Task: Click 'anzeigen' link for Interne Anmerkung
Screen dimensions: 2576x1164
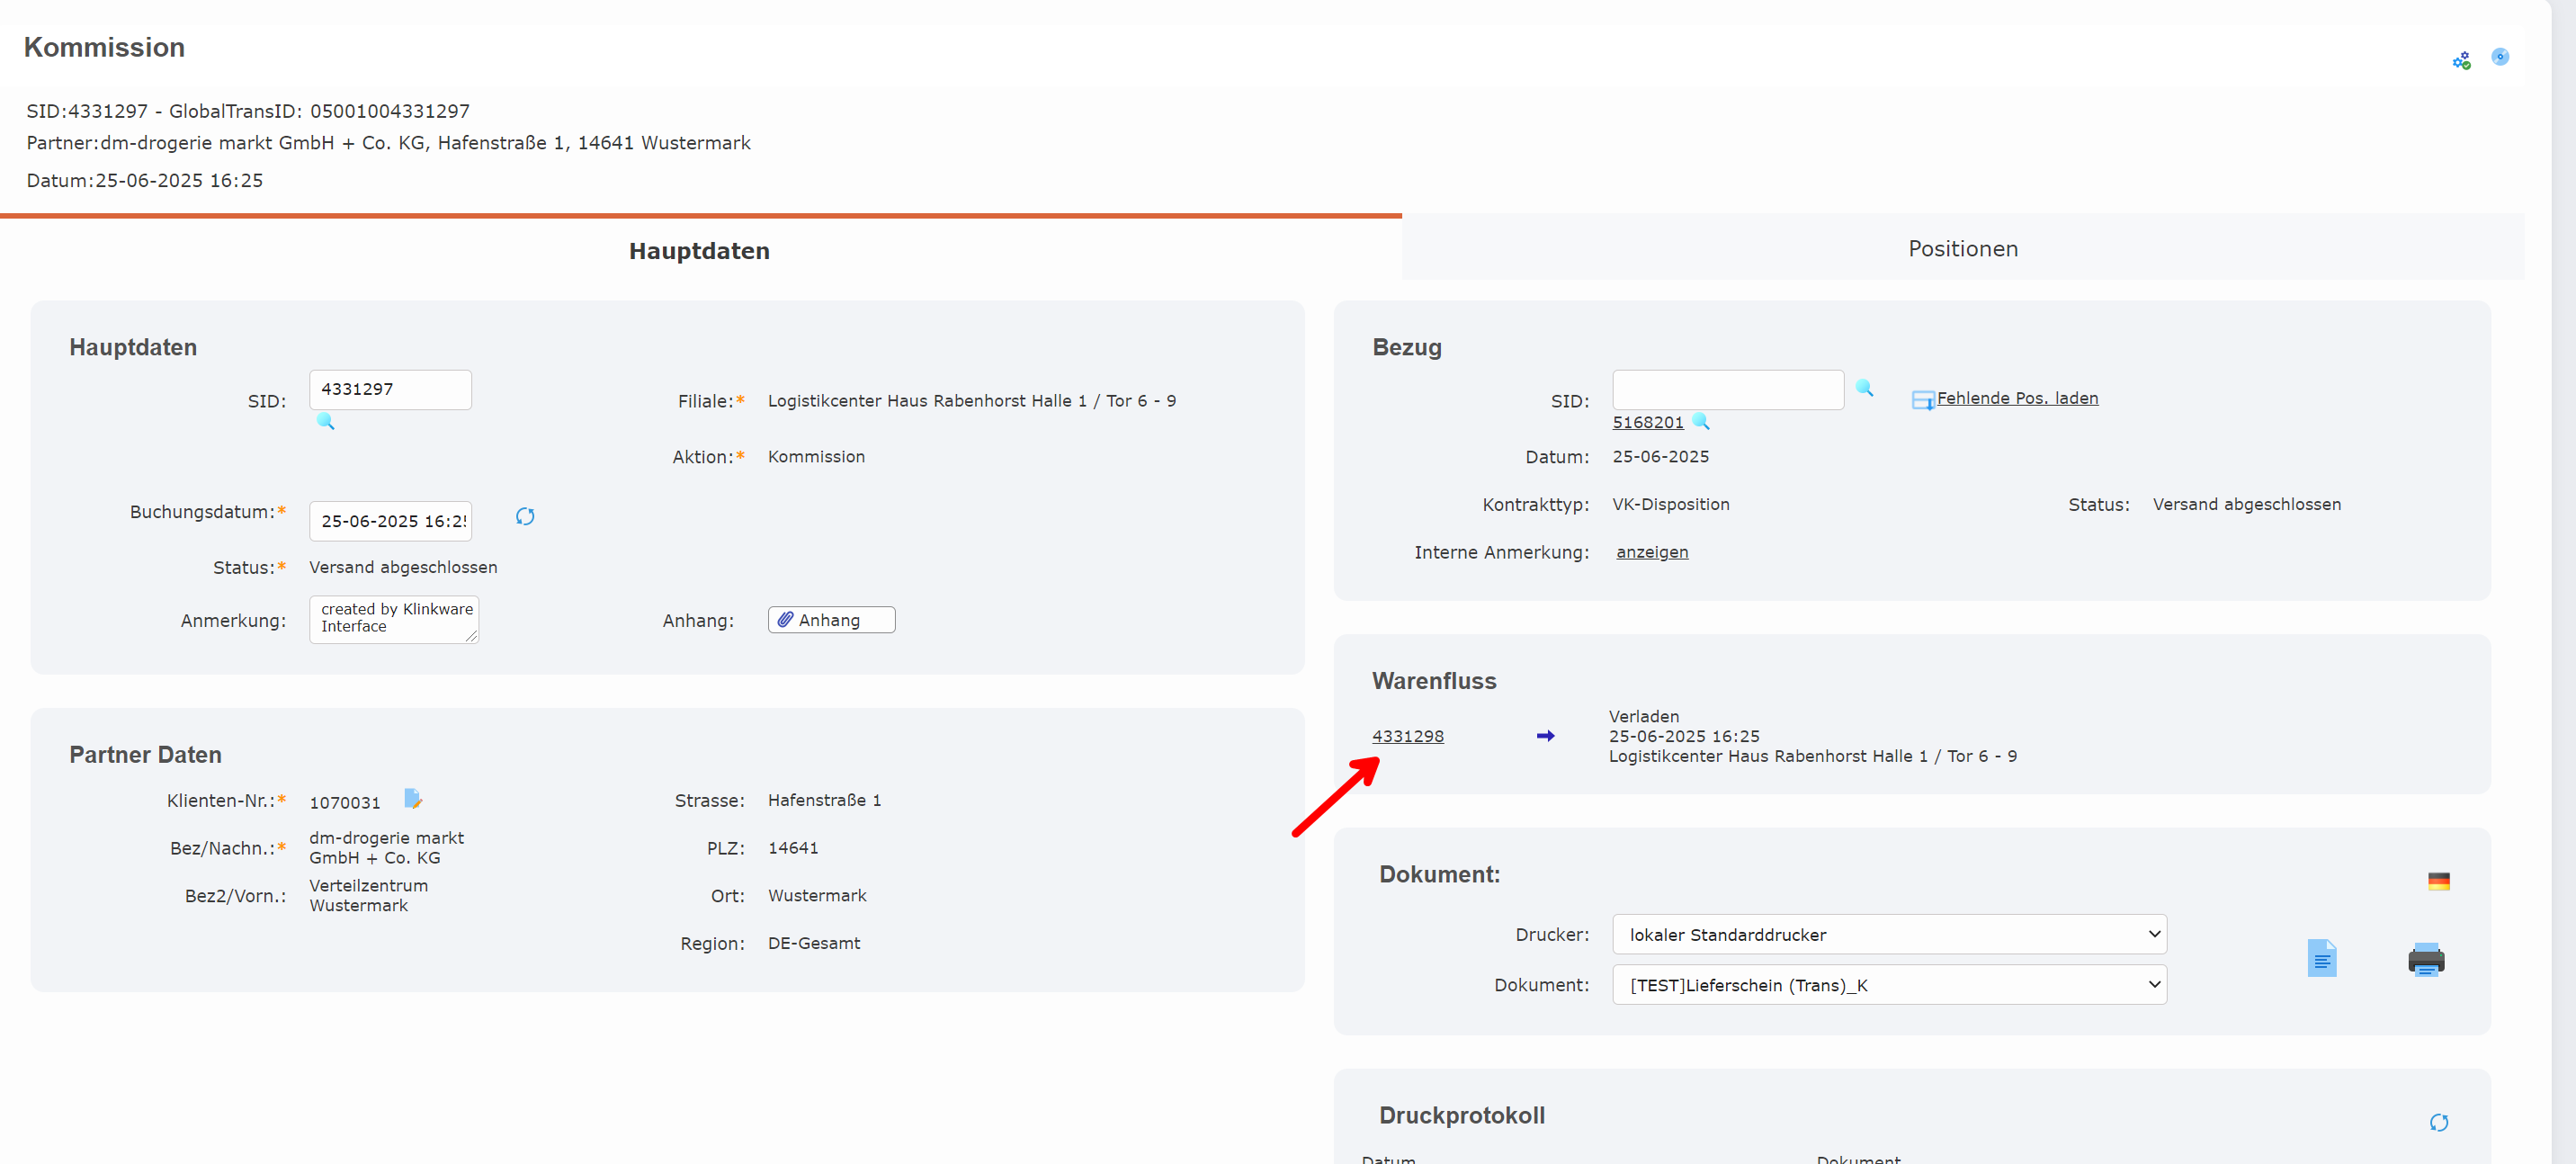Action: (x=1651, y=552)
